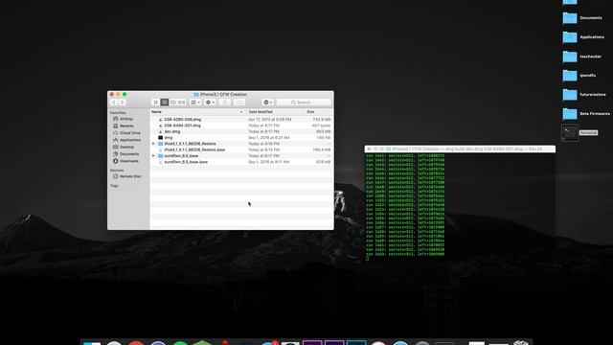Click the Finder share button
Image resolution: width=613 pixels, height=345 pixels.
click(x=224, y=103)
